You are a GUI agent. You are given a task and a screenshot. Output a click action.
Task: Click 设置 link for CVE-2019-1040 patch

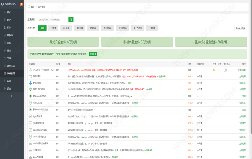240,70
